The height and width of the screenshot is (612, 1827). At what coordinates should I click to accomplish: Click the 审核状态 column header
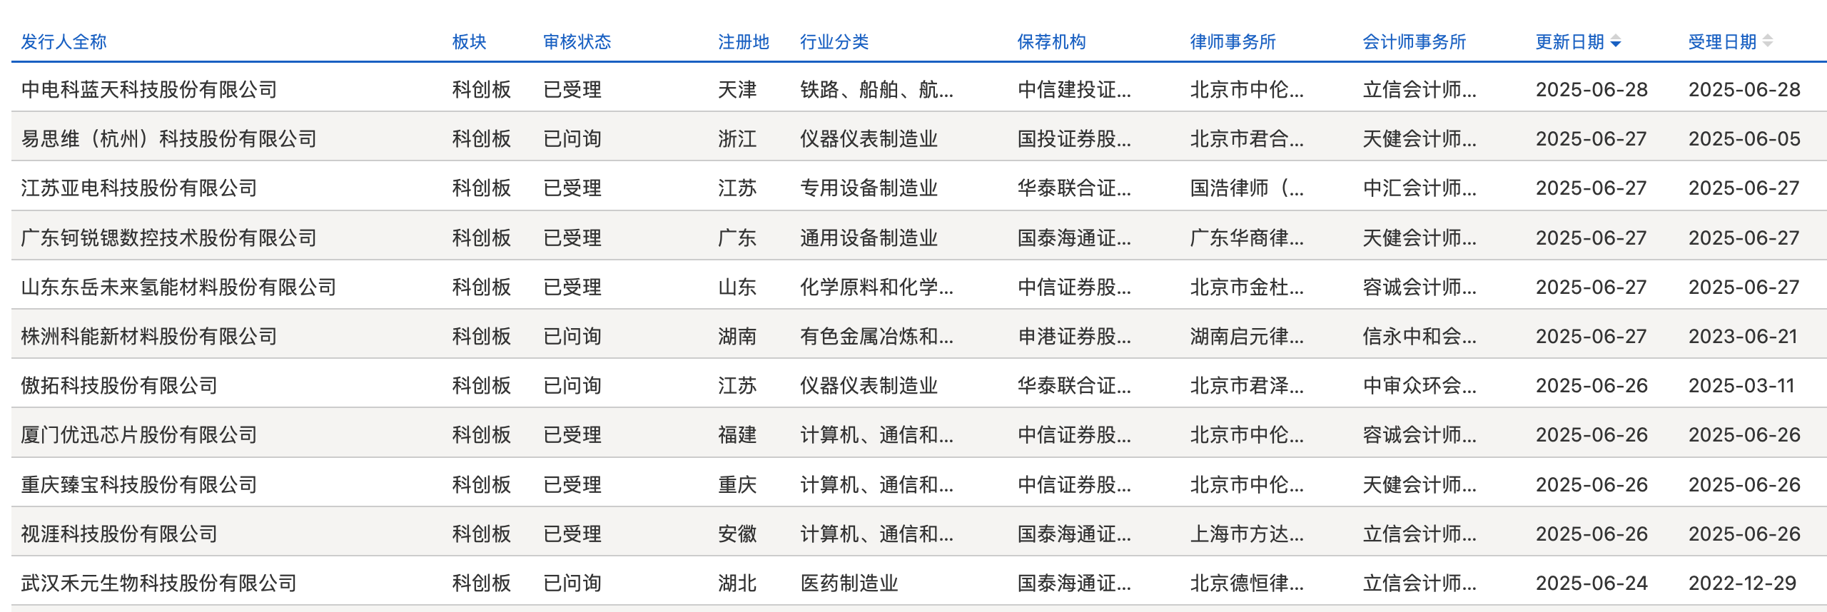(577, 42)
